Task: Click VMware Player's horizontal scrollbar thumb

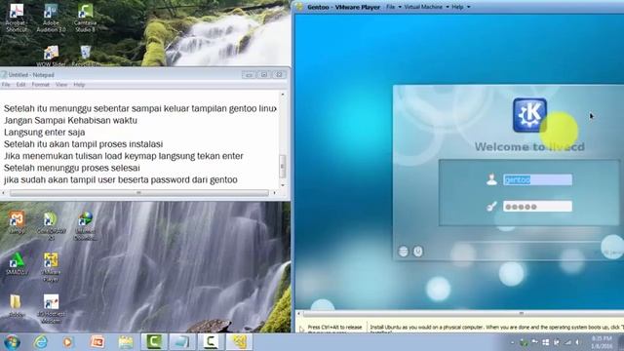Action: (x=522, y=314)
